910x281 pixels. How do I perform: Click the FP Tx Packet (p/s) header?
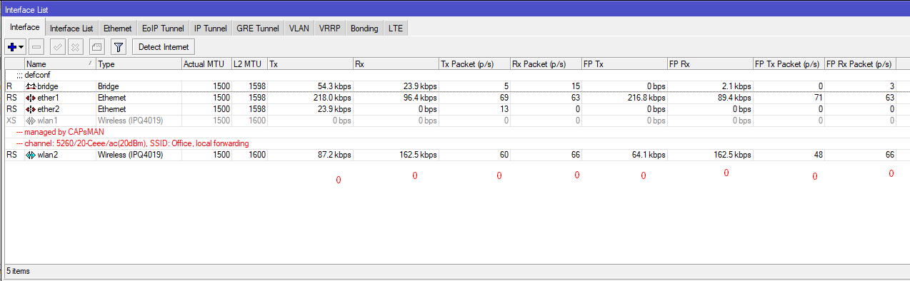[789, 64]
